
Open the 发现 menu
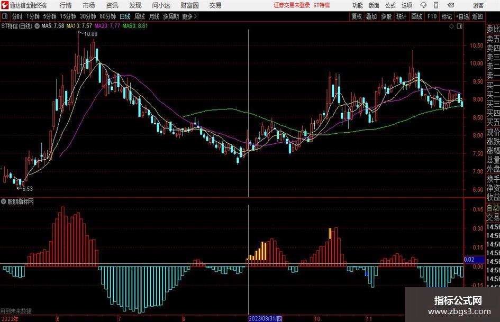tap(135, 5)
